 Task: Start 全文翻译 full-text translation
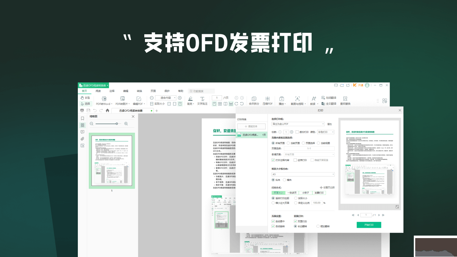(328, 104)
